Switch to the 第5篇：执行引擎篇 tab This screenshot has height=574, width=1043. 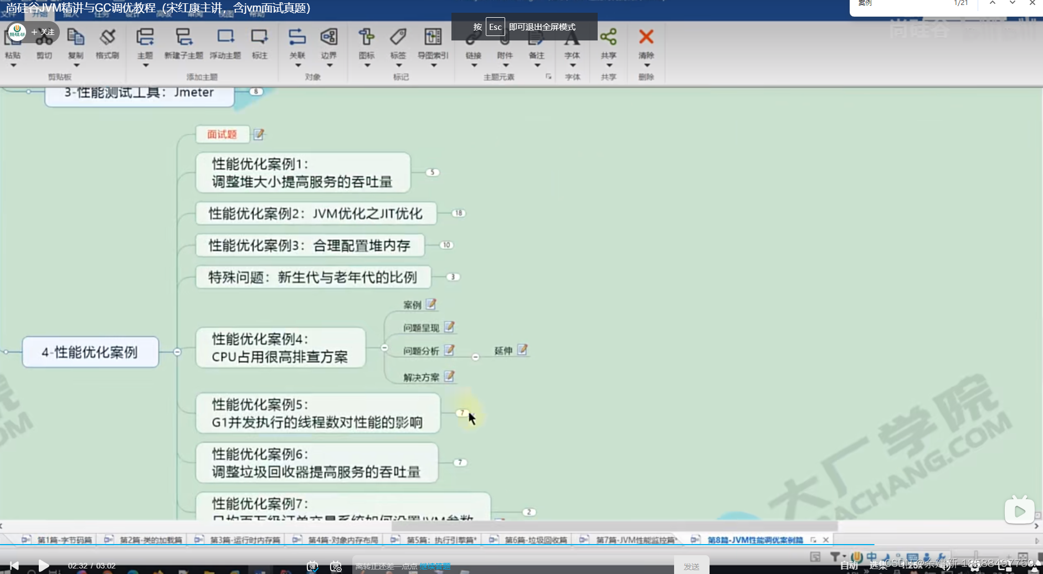[x=434, y=540]
